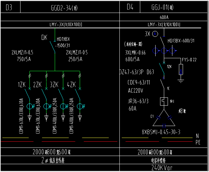The width and height of the screenshot is (209, 172).
Task: Click the GGD2-34 cabinet model text
Action: 64,8
